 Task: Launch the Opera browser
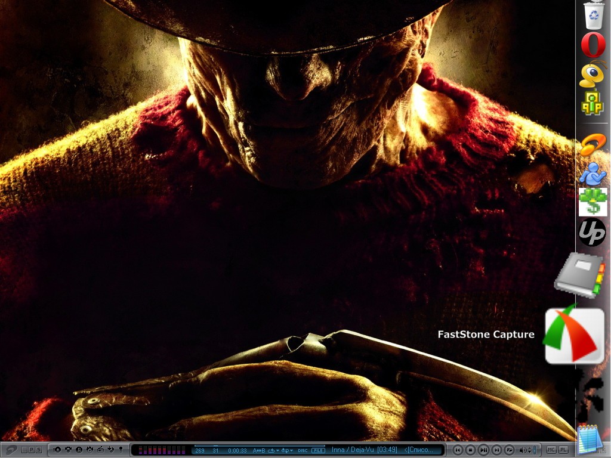point(593,45)
